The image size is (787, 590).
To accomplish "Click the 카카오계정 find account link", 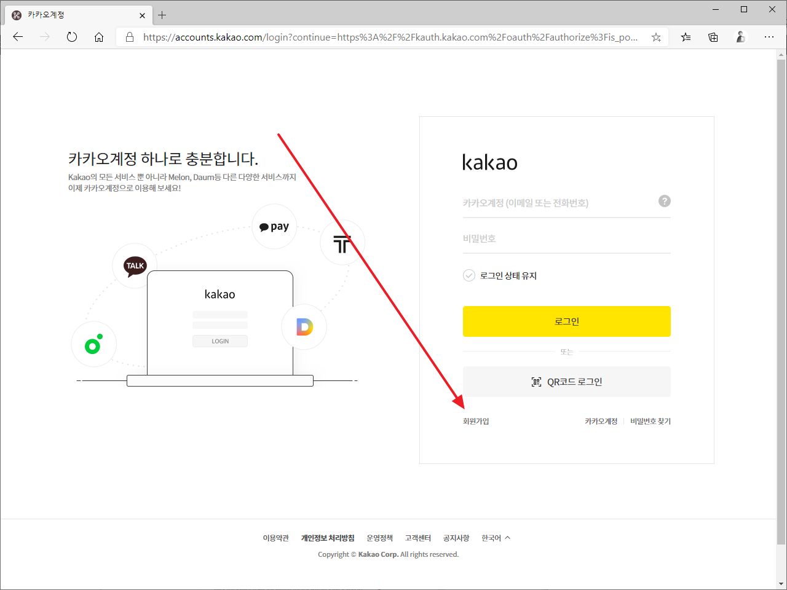I will (x=601, y=421).
